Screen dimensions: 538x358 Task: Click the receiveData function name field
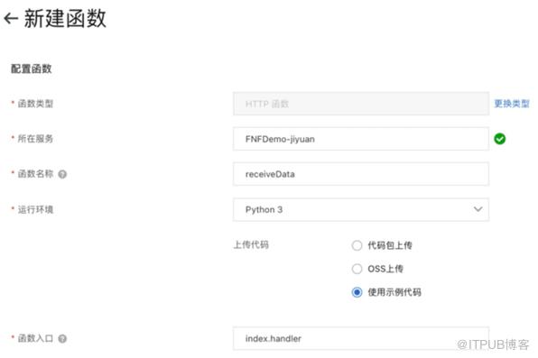(361, 174)
